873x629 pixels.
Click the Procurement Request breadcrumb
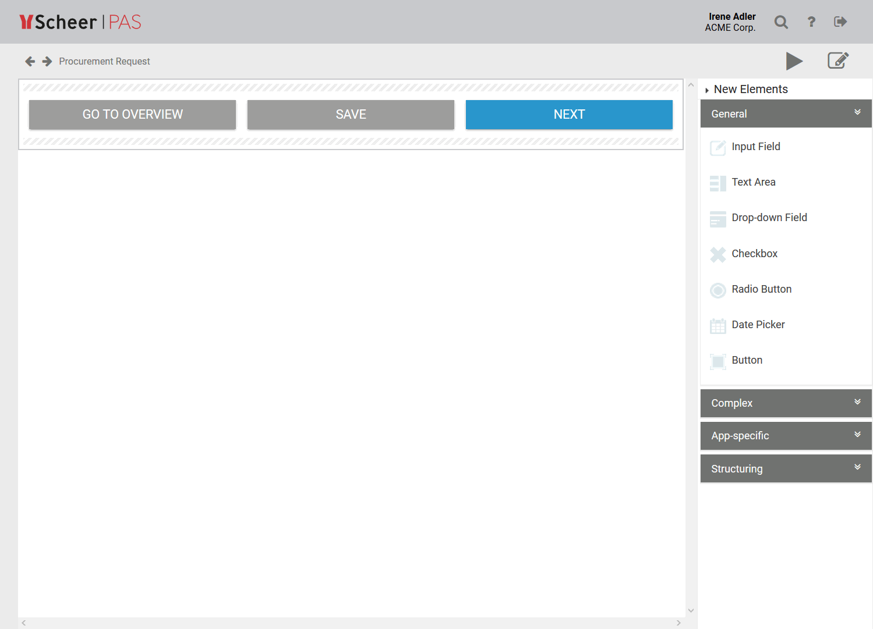click(104, 61)
